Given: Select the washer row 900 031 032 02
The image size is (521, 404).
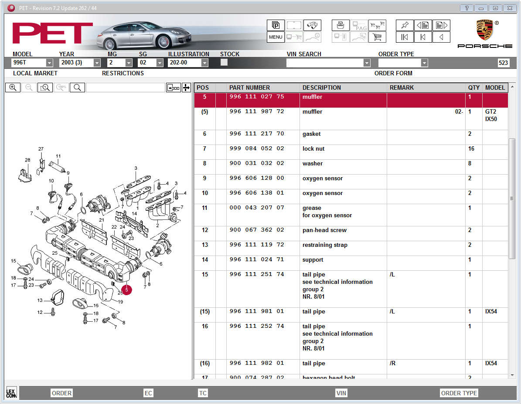Looking at the screenshot, I should (351, 167).
